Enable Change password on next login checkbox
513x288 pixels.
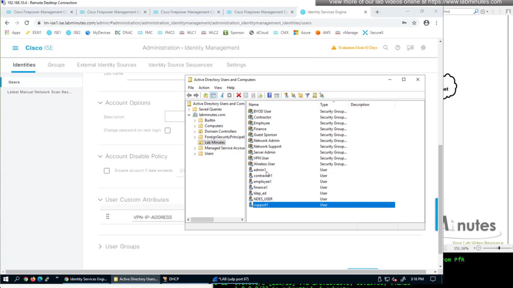point(168,130)
